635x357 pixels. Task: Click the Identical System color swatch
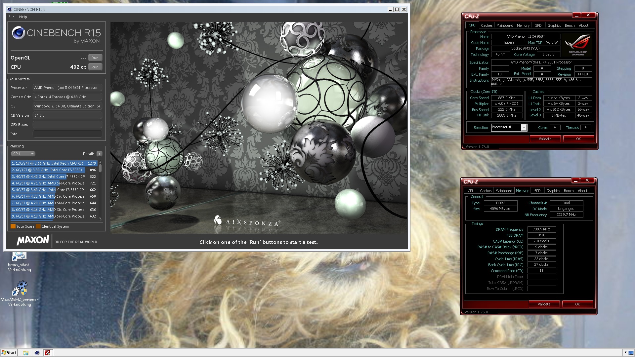pos(38,226)
